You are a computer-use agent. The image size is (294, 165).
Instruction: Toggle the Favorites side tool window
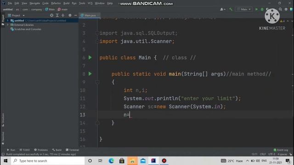[3, 138]
